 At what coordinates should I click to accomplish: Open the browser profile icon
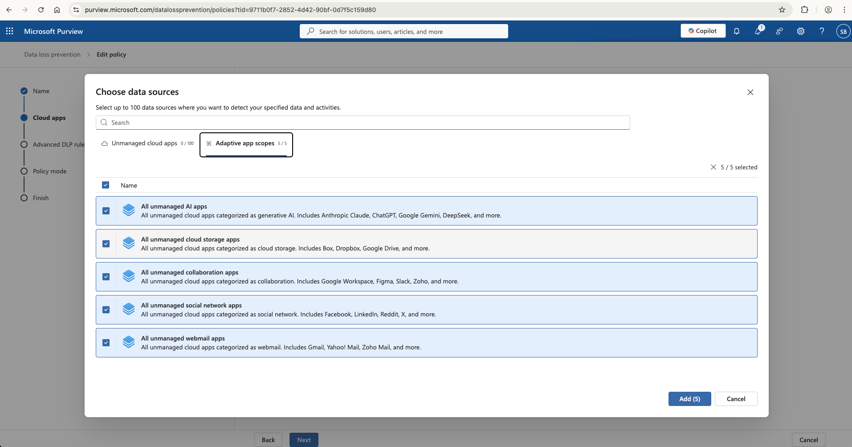(828, 10)
